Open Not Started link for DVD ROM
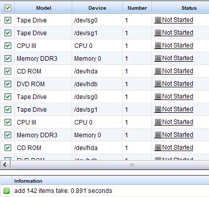Screen dimensions: 209x197 point(177,84)
